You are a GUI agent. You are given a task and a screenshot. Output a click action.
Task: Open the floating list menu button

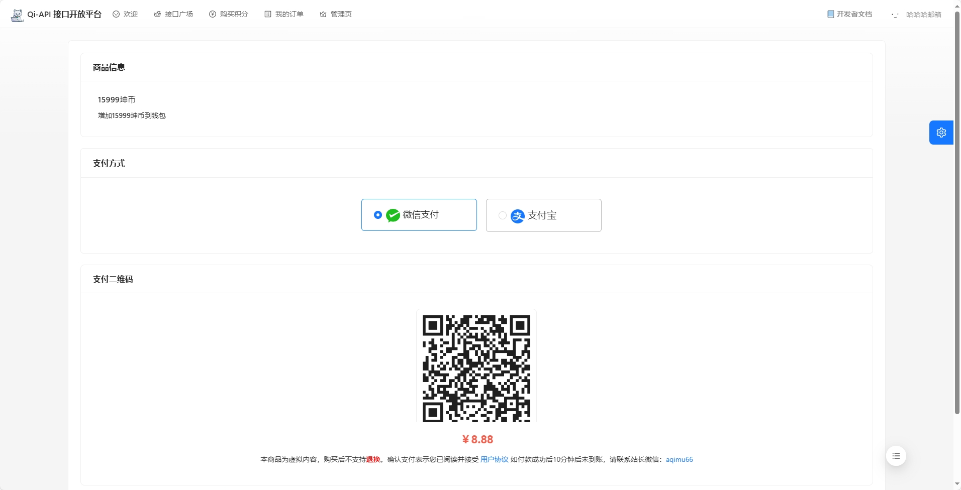[x=896, y=456]
